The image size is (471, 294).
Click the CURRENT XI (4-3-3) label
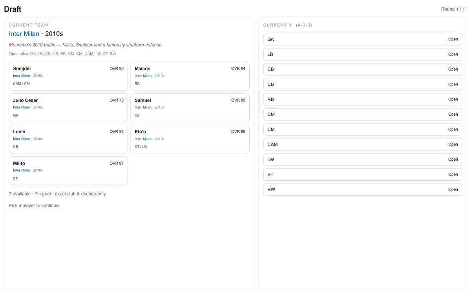click(x=288, y=25)
